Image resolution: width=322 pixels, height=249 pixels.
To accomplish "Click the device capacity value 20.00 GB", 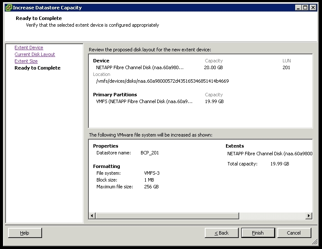I will [213, 67].
